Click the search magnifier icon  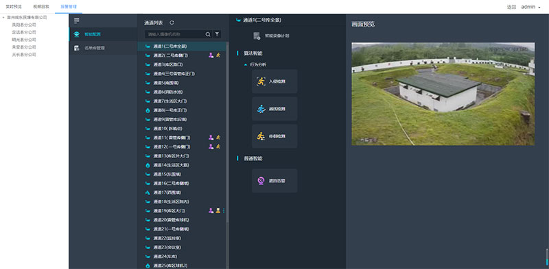click(x=208, y=34)
